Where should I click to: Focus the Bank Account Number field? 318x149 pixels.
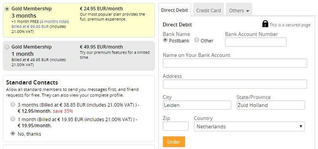click(256, 42)
